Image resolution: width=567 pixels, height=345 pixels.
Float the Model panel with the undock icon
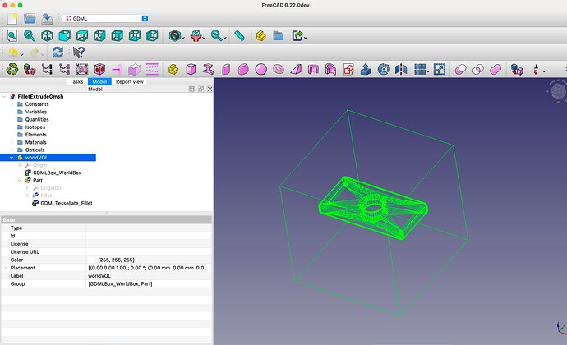click(201, 89)
